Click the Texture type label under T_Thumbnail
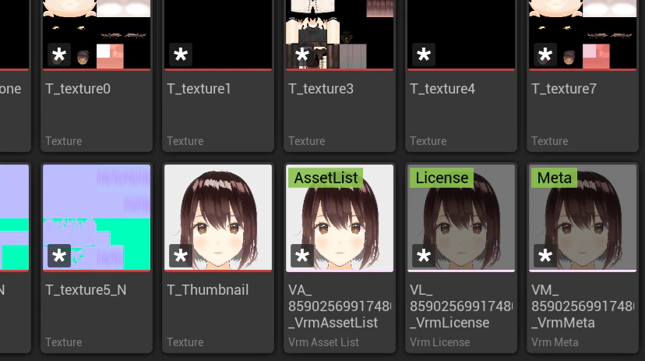 (185, 342)
